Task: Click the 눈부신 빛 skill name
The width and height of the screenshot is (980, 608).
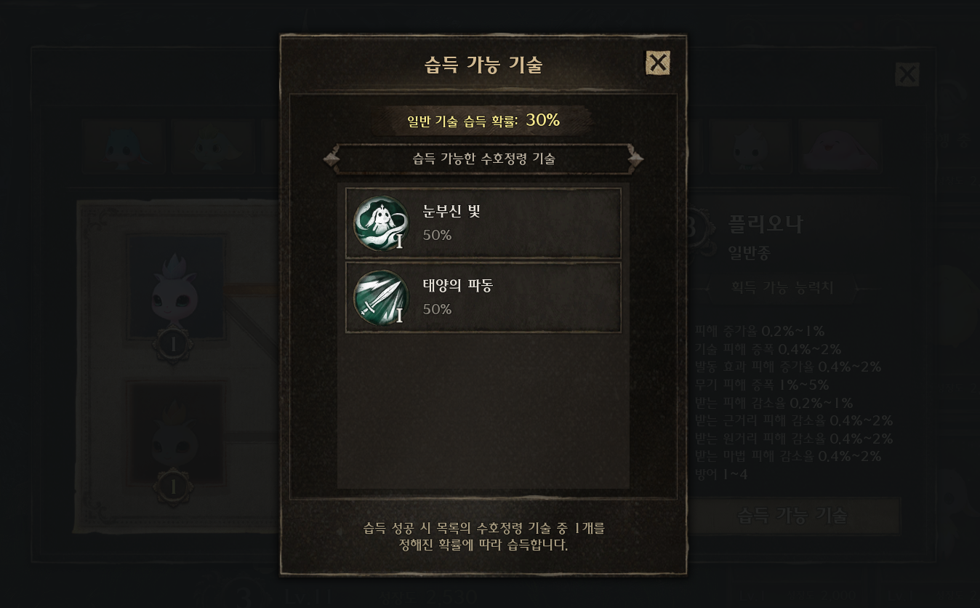Action: (x=451, y=212)
